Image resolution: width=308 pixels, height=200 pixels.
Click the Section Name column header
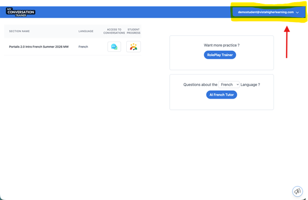19,31
